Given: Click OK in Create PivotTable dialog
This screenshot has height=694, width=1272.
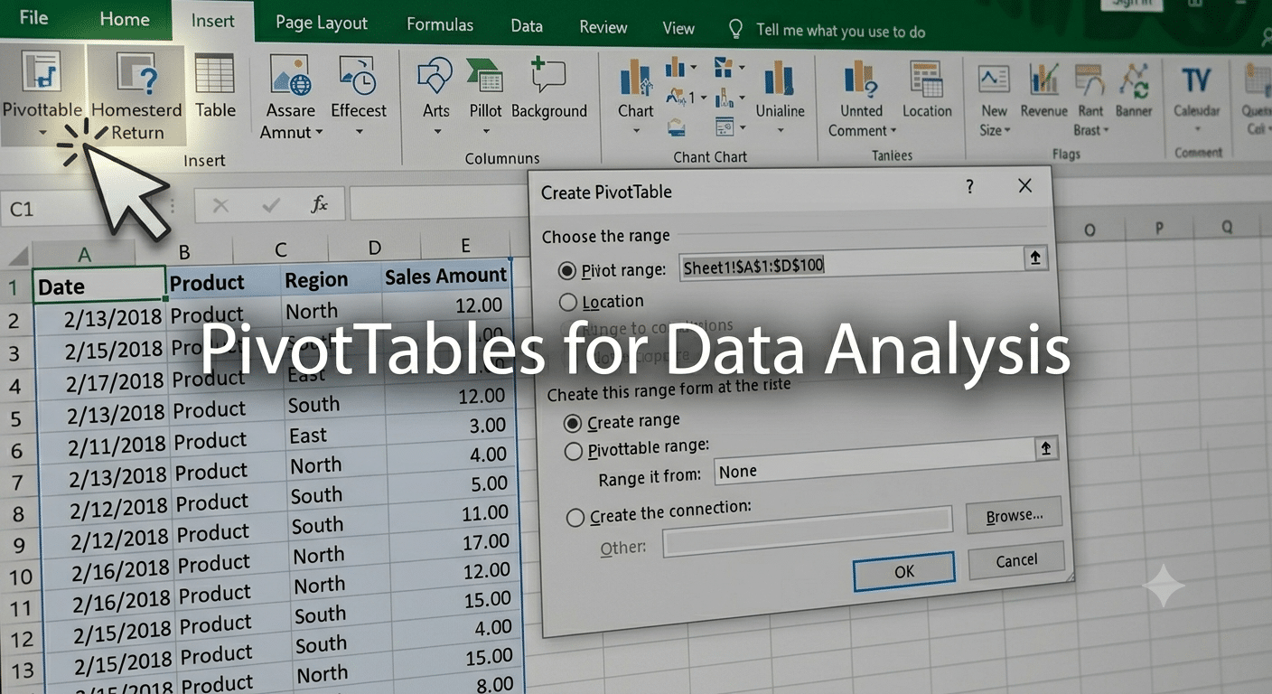Looking at the screenshot, I should pyautogui.click(x=904, y=571).
